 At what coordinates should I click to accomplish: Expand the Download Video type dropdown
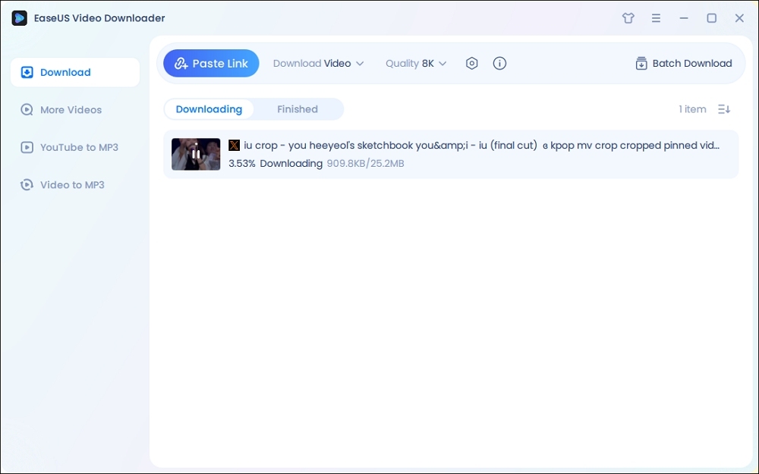point(318,64)
